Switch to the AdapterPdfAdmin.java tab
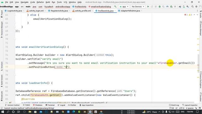The height and width of the screenshot is (114, 202). 130,11
